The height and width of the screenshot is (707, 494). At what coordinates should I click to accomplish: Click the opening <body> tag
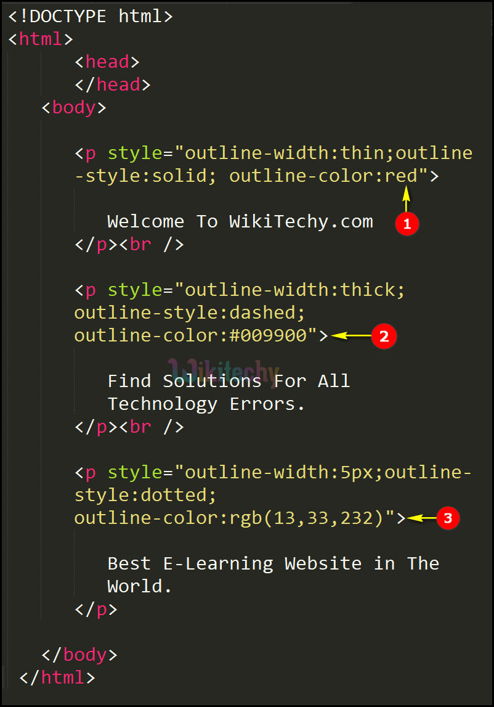[x=73, y=108]
